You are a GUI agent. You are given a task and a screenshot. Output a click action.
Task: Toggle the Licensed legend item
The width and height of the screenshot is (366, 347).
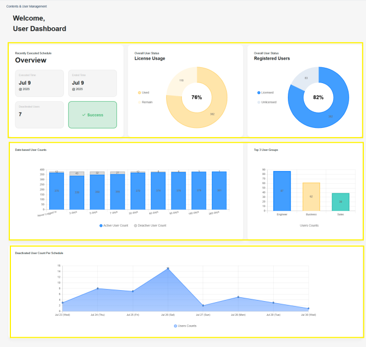[x=265, y=93]
